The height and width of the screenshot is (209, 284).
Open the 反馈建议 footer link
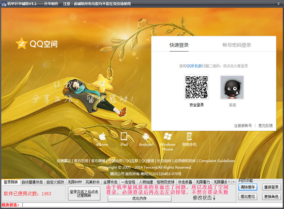64,161
